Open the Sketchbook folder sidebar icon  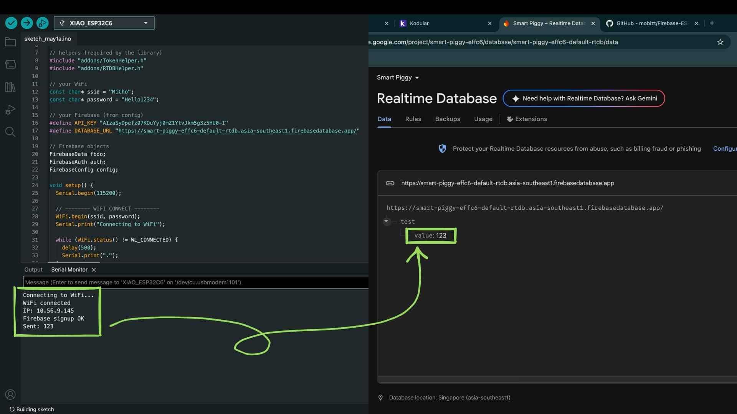(x=10, y=42)
